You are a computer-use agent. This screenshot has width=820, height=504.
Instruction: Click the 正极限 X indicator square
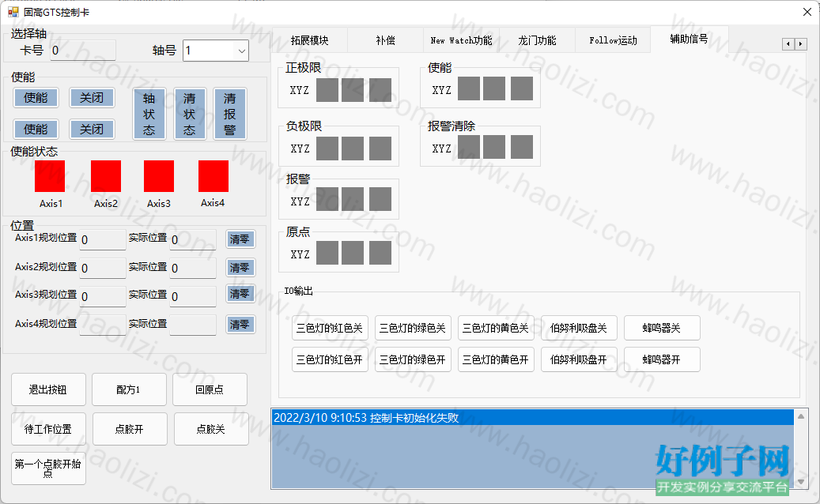point(327,90)
